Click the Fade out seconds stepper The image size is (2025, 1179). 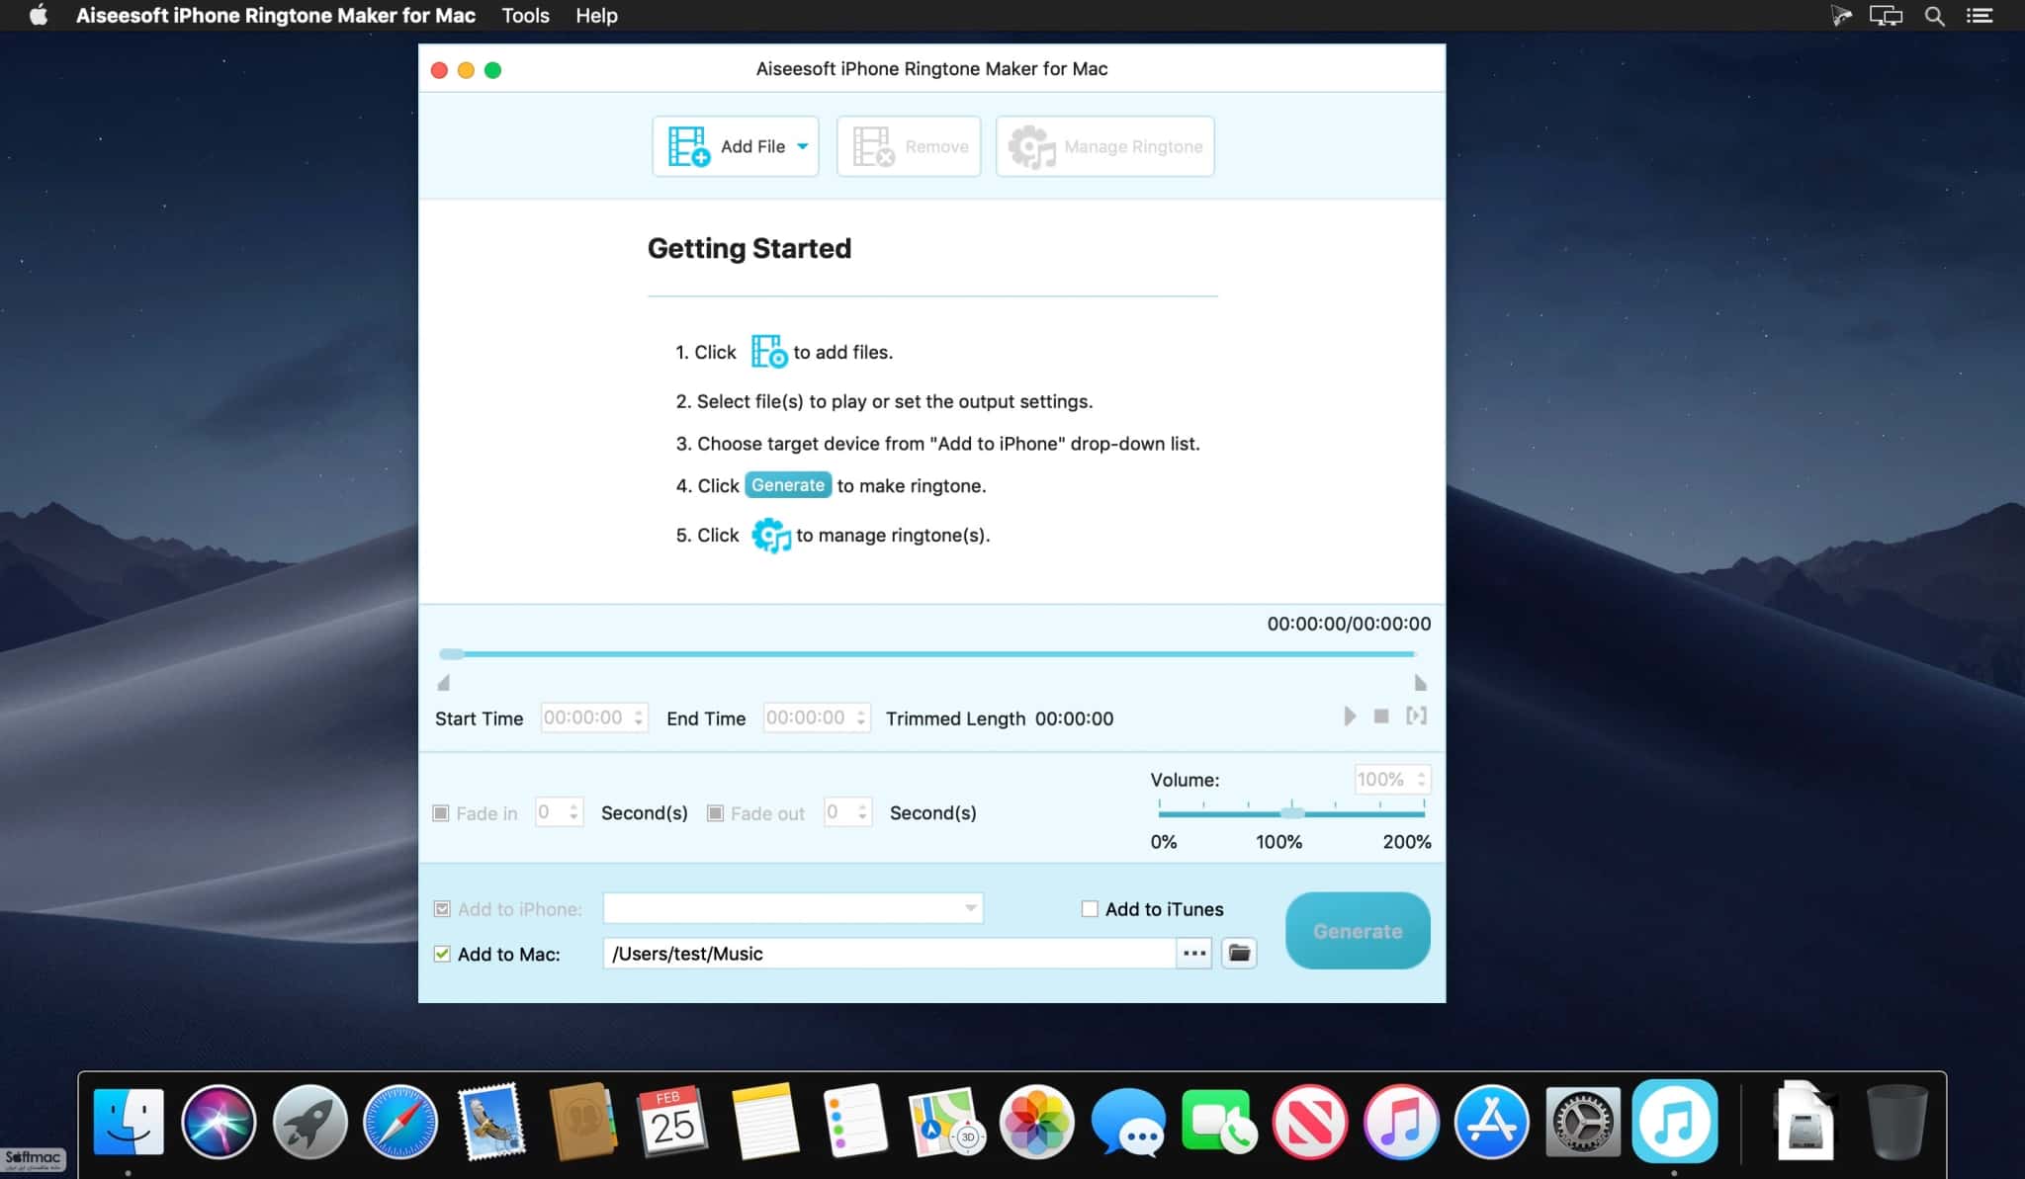coord(862,812)
